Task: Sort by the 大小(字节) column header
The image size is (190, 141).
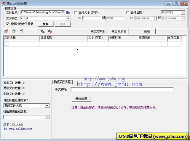Action: click(98, 38)
